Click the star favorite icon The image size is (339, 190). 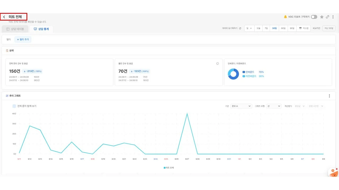322,17
